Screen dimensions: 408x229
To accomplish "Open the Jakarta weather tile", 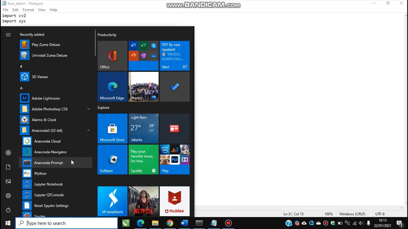I will click(143, 128).
